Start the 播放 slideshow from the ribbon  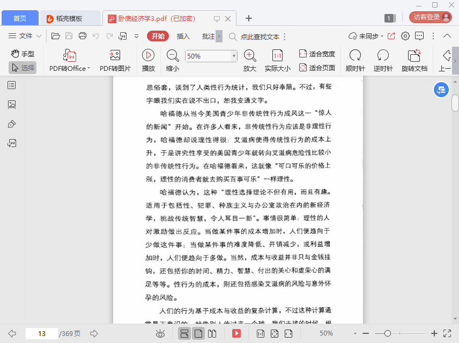pos(149,60)
